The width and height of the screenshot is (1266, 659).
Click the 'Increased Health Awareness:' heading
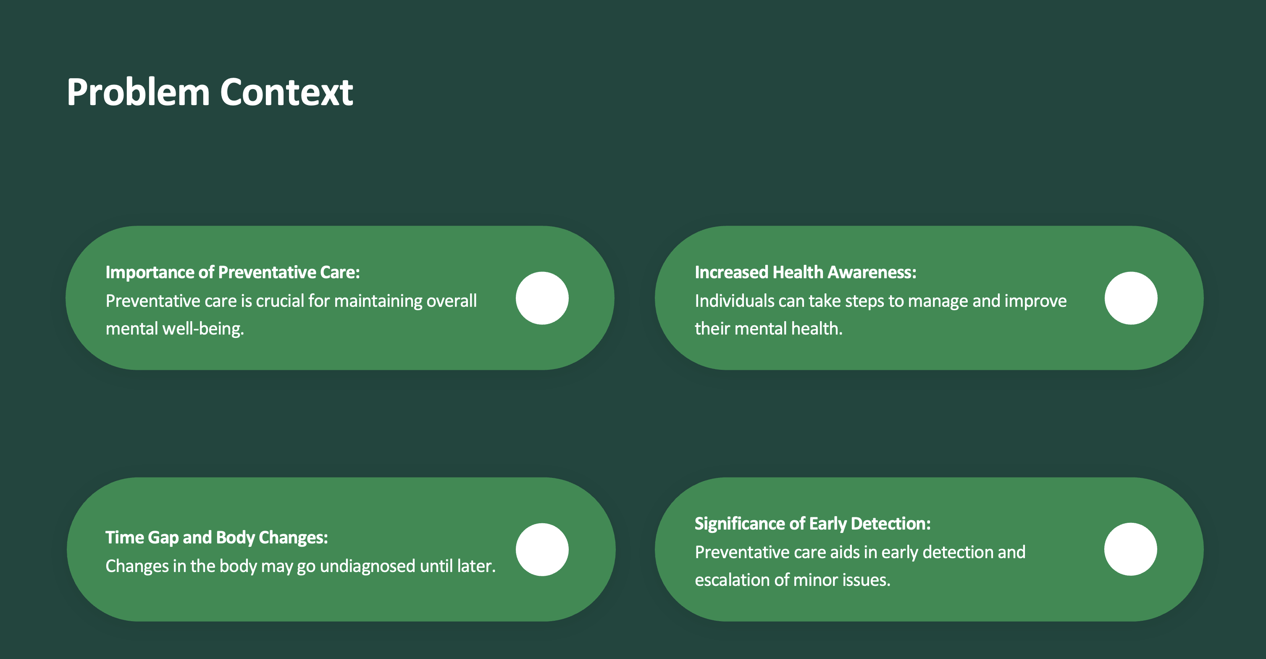(x=806, y=272)
